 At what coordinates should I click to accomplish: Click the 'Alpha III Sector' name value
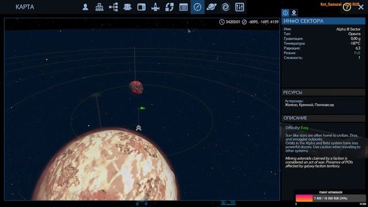[348, 29]
